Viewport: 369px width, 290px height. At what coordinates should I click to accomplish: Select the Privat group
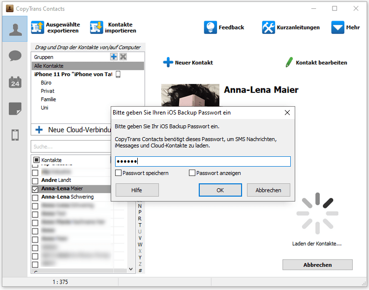[x=48, y=91]
